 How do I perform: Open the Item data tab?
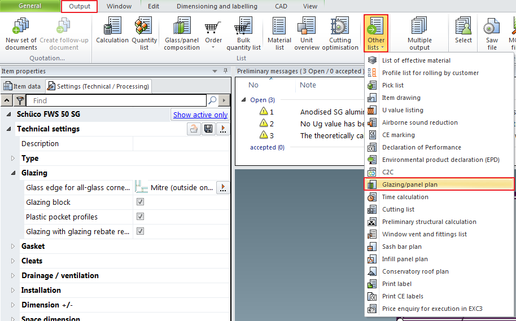click(22, 86)
